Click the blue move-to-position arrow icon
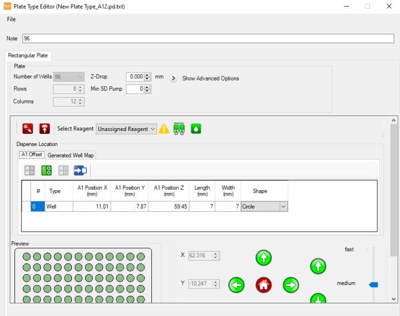The width and height of the screenshot is (400, 316). (x=80, y=171)
